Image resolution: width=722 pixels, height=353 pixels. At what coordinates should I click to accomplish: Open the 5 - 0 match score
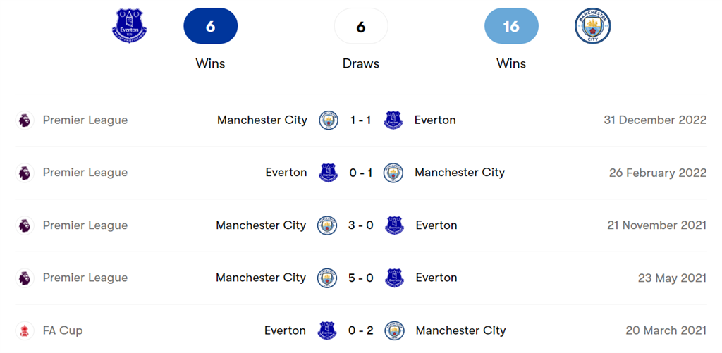pos(361,278)
